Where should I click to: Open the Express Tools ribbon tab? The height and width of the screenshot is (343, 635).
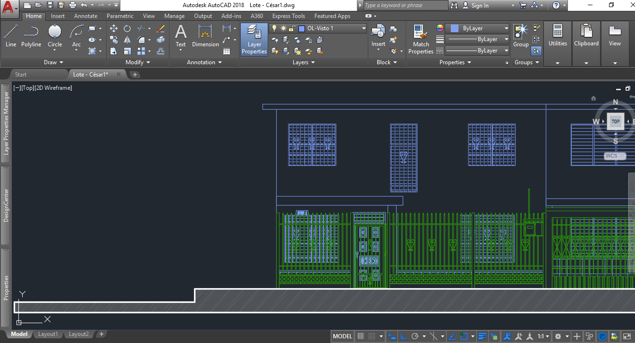click(288, 16)
